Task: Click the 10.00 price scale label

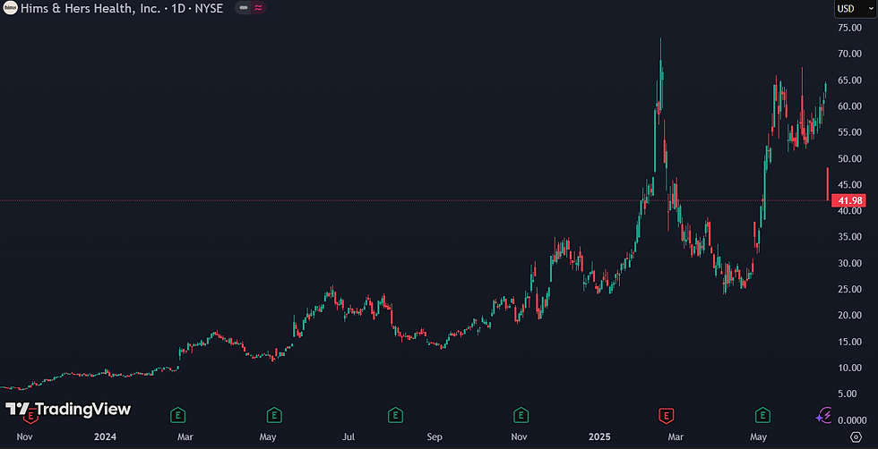Action: (849, 368)
